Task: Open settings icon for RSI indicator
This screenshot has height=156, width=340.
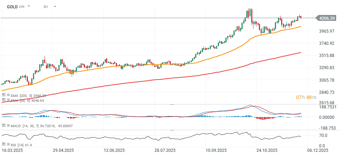Action: [3, 144]
